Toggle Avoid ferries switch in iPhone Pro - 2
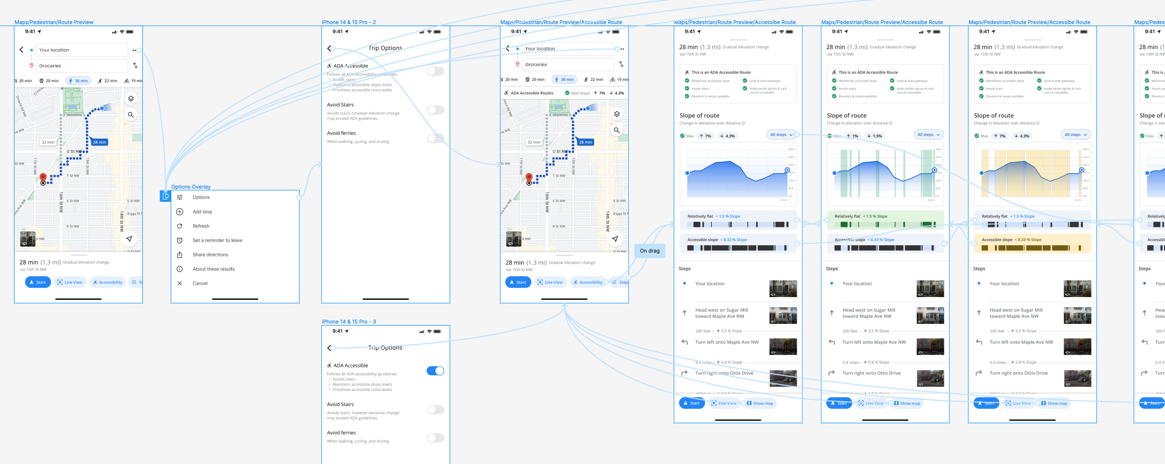 pyautogui.click(x=435, y=138)
